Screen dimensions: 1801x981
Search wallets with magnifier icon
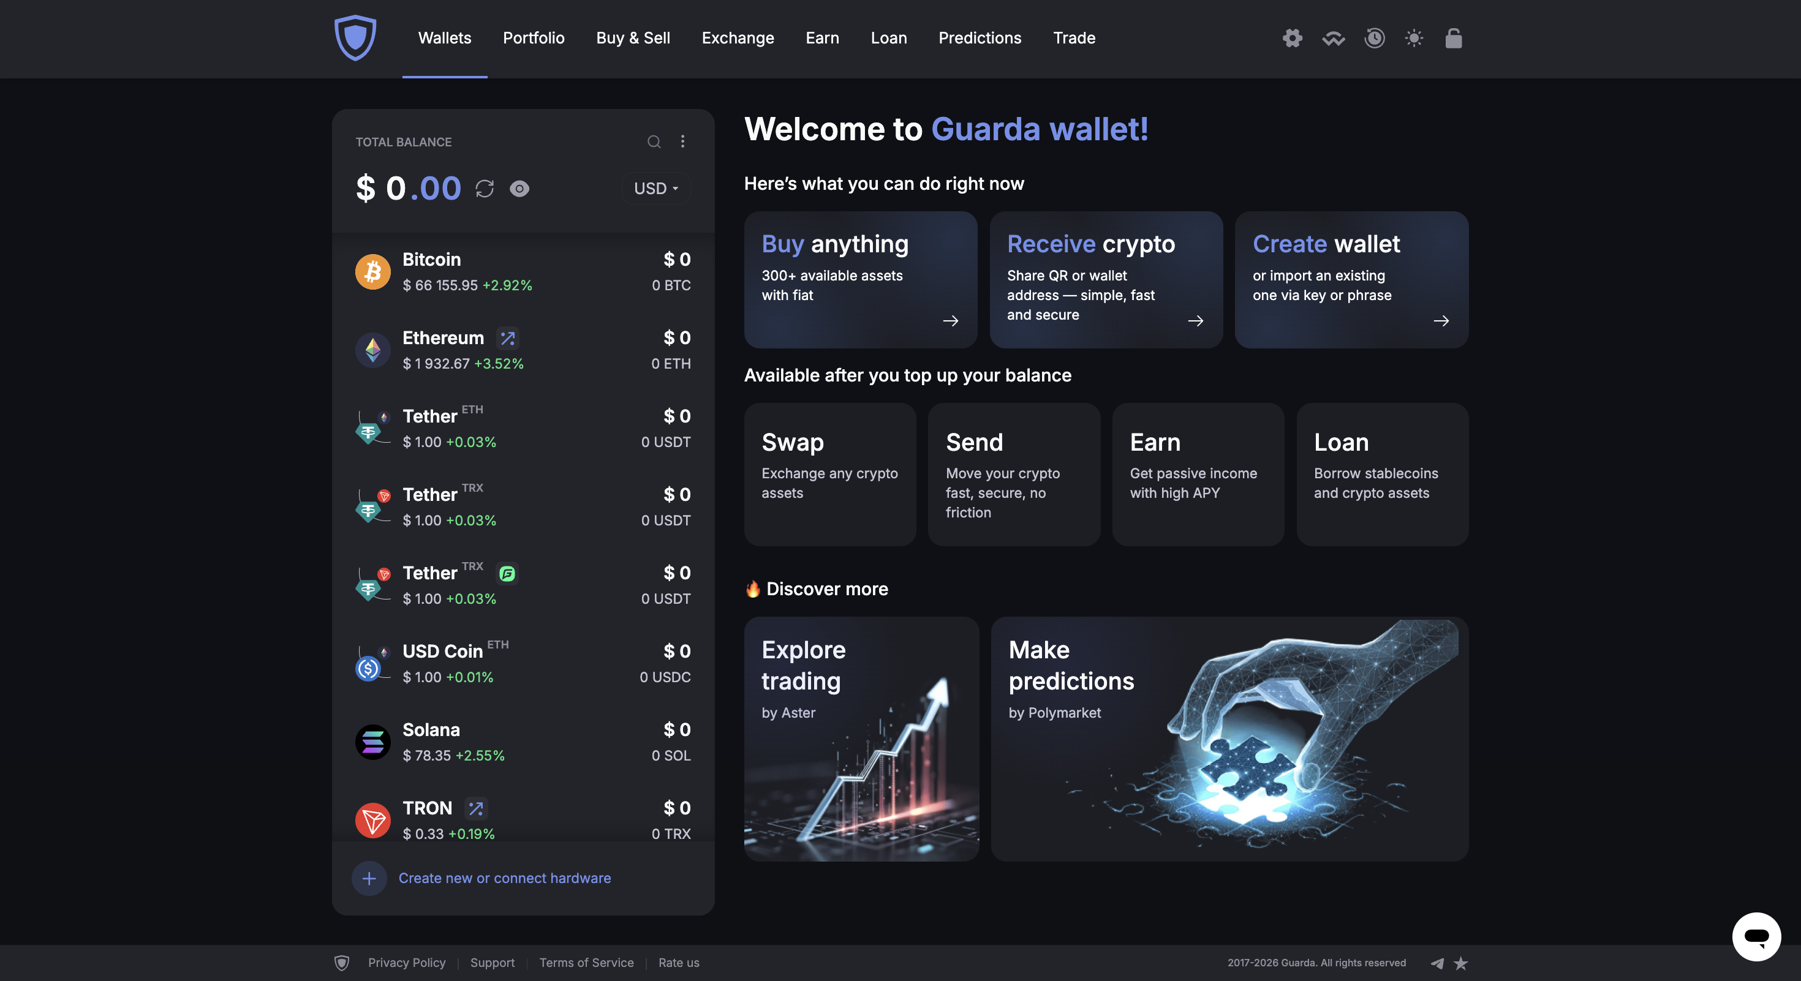point(654,142)
